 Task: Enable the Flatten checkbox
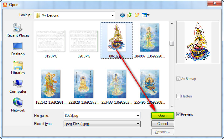pyautogui.click(x=178, y=96)
